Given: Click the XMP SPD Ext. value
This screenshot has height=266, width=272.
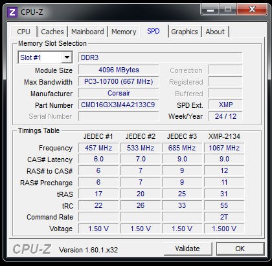Looking at the screenshot, I should pos(225,105).
